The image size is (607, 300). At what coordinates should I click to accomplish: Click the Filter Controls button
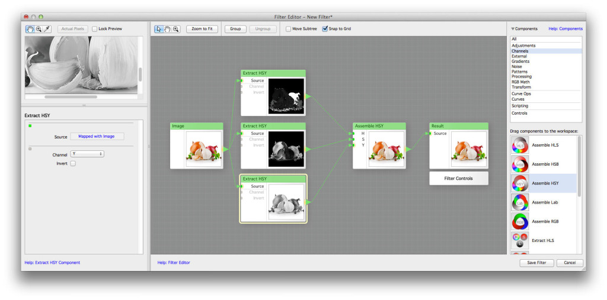(459, 178)
